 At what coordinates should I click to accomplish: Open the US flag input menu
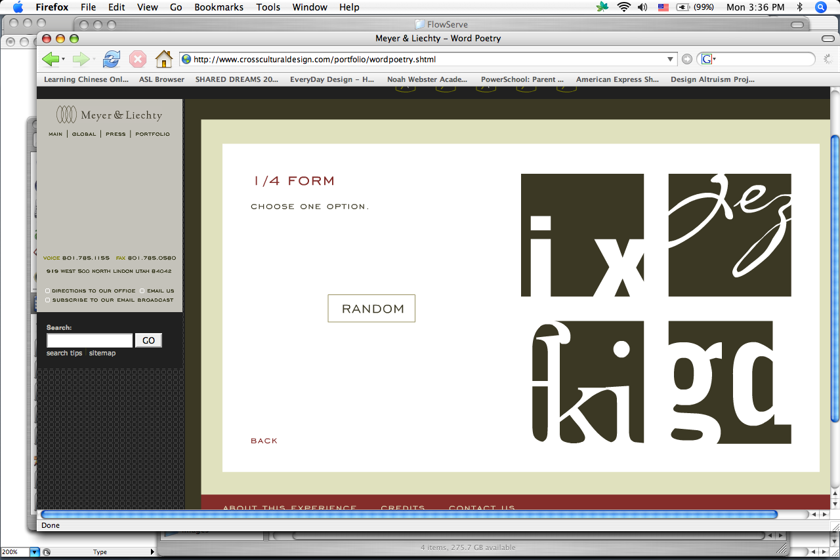click(663, 7)
